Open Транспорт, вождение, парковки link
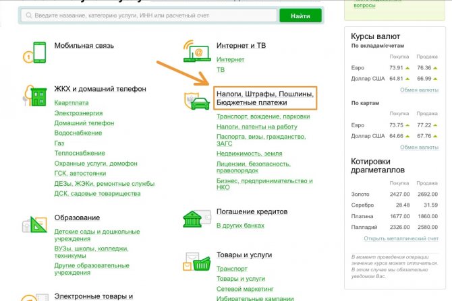 [263, 116]
